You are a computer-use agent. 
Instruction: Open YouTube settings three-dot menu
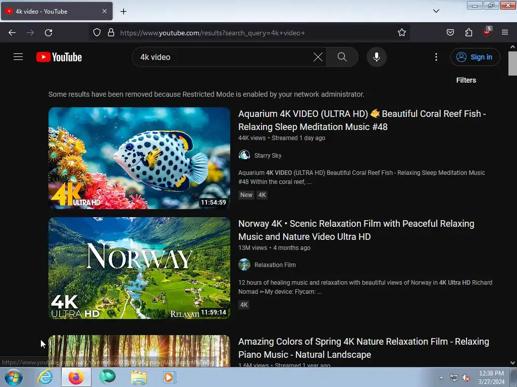tap(436, 57)
